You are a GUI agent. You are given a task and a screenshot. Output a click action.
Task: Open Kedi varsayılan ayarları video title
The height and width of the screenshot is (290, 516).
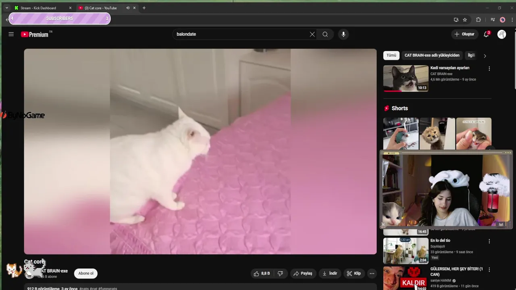(449, 68)
